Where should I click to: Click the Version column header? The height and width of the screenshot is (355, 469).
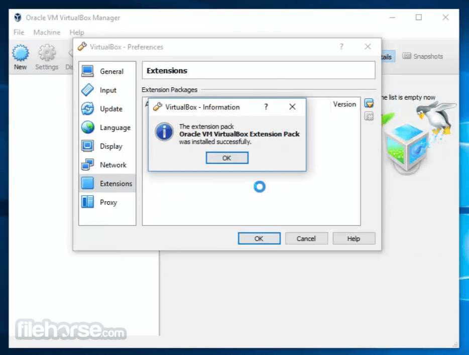point(344,104)
